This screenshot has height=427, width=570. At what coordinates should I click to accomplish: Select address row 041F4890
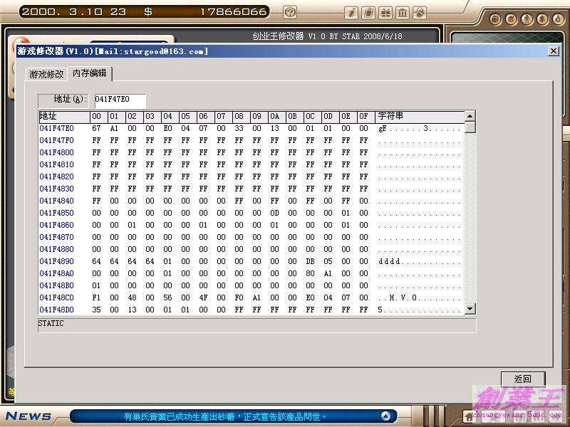56,261
